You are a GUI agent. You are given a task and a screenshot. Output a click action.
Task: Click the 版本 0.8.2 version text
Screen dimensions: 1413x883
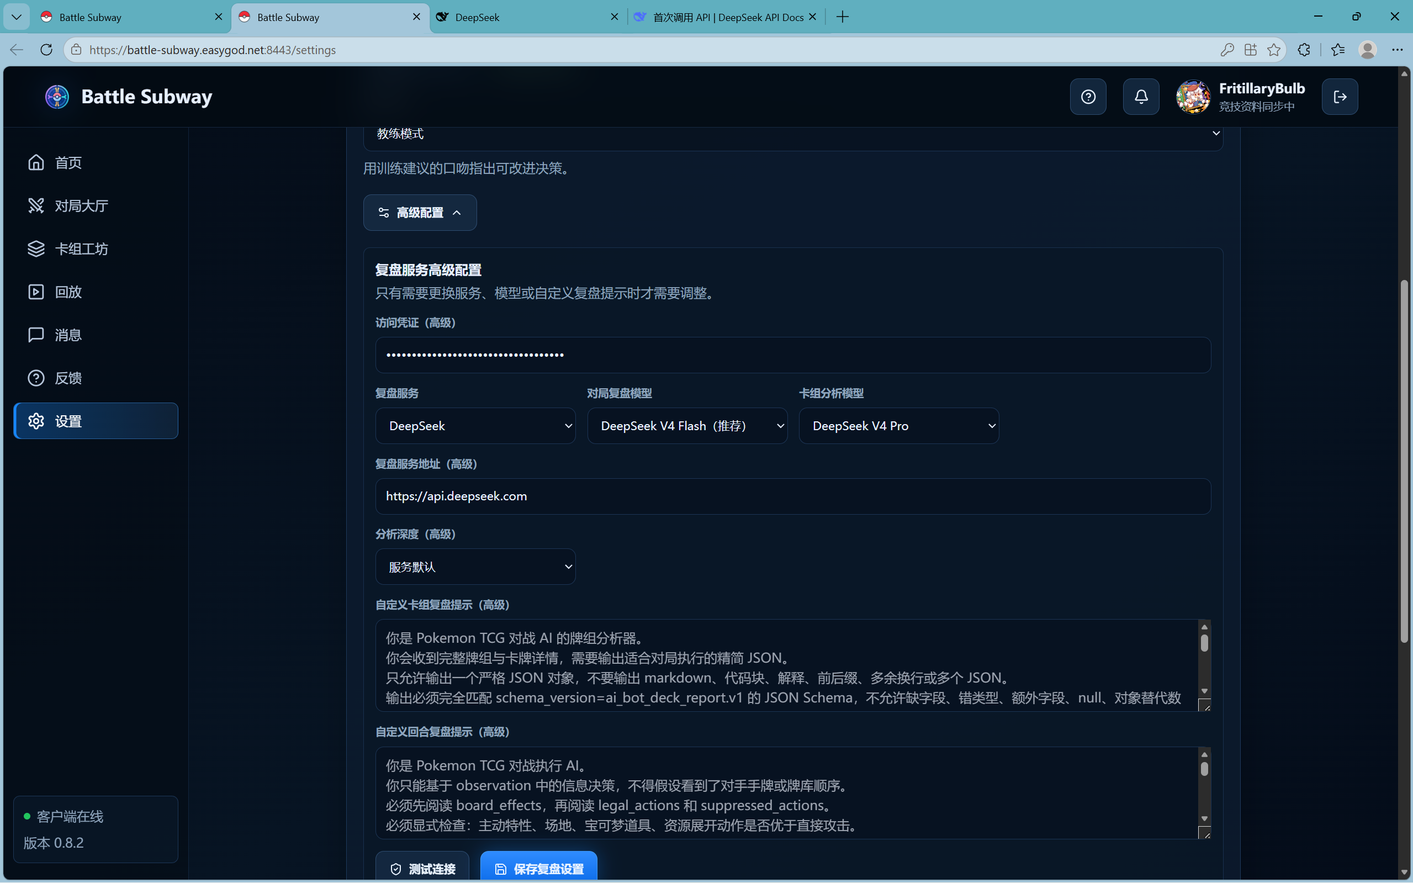(x=54, y=843)
